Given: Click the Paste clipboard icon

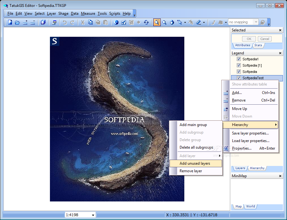Looking at the screenshot, I should pyautogui.click(x=106, y=22).
